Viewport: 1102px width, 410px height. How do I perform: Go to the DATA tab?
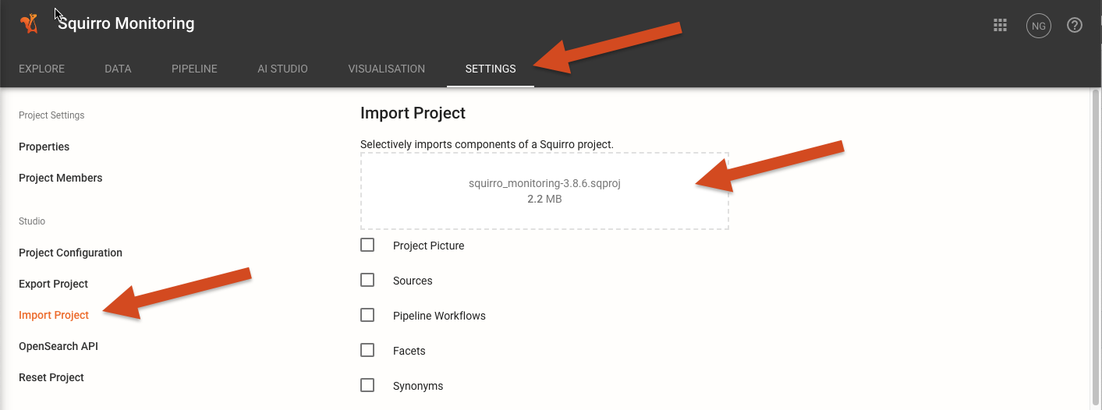[118, 69]
